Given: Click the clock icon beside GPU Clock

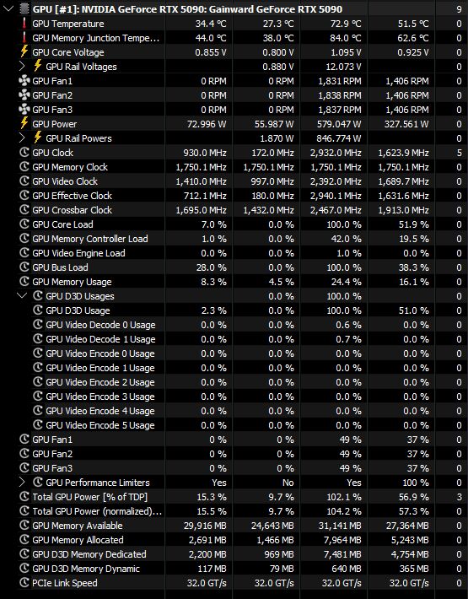Looking at the screenshot, I should point(24,153).
